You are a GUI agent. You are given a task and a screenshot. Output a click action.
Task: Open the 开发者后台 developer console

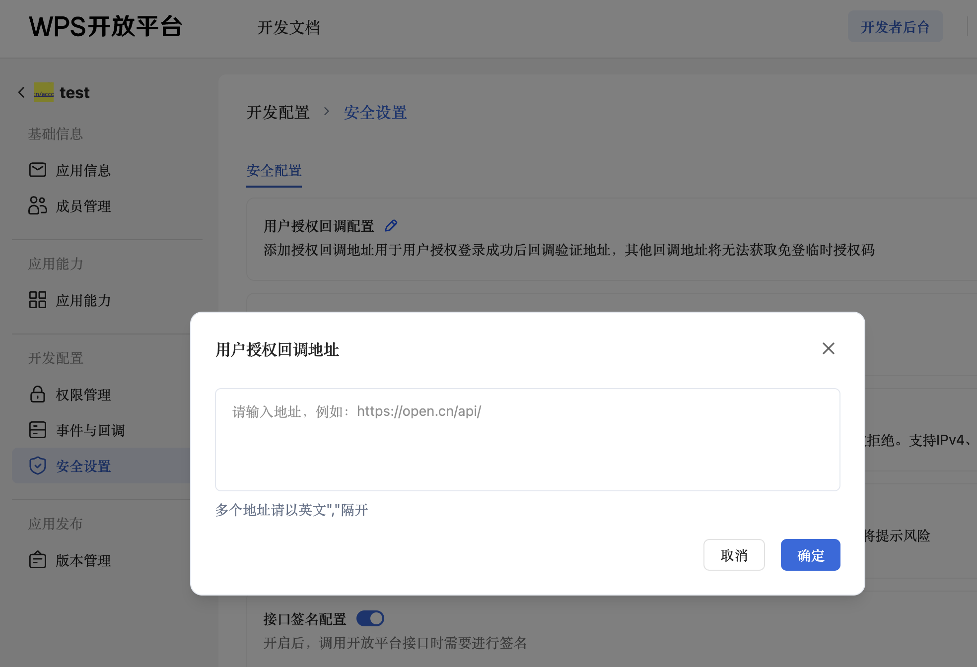[x=895, y=27]
